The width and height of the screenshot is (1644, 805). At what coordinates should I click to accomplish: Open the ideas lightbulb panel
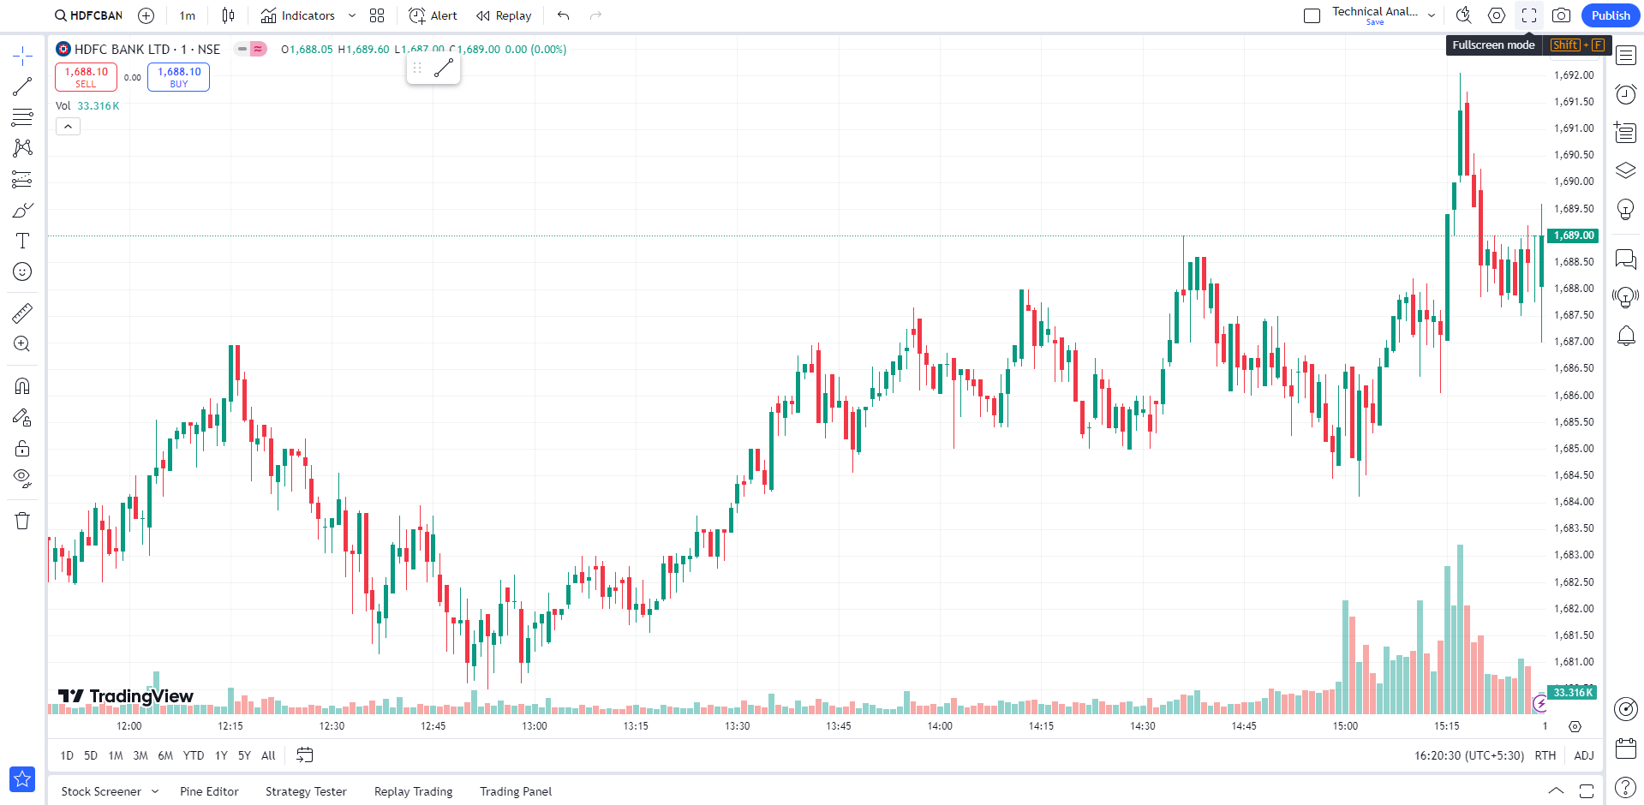coord(1625,209)
